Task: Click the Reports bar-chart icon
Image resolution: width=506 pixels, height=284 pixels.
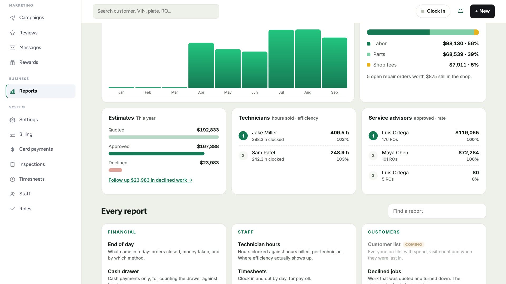Action: [x=12, y=91]
